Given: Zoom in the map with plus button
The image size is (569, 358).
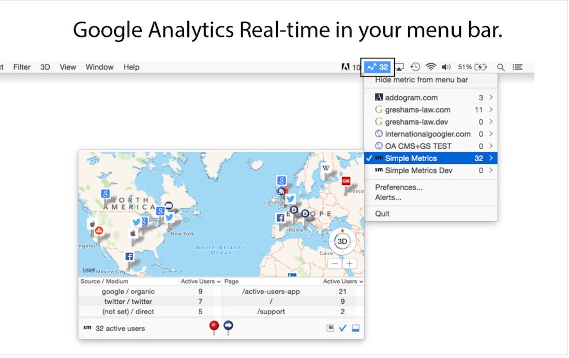Looking at the screenshot, I should [350, 264].
